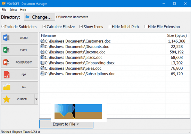Uncheck Include Subfolders
Image resolution: width=191 pixels, height=134 pixels.
click(x=3, y=26)
